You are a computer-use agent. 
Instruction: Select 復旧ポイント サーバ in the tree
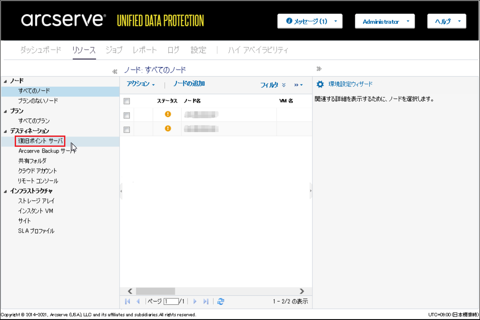pyautogui.click(x=40, y=141)
